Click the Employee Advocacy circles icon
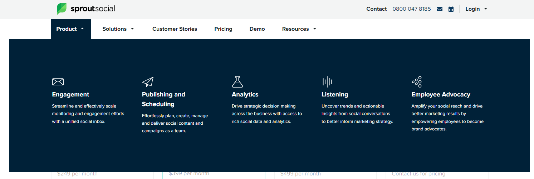534x179 pixels. 417,82
